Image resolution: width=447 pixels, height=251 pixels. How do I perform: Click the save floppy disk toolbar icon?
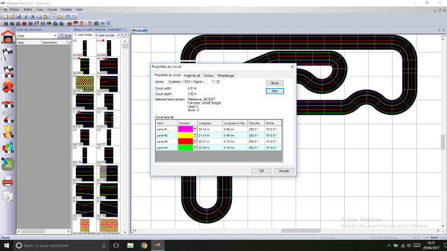(x=18, y=17)
